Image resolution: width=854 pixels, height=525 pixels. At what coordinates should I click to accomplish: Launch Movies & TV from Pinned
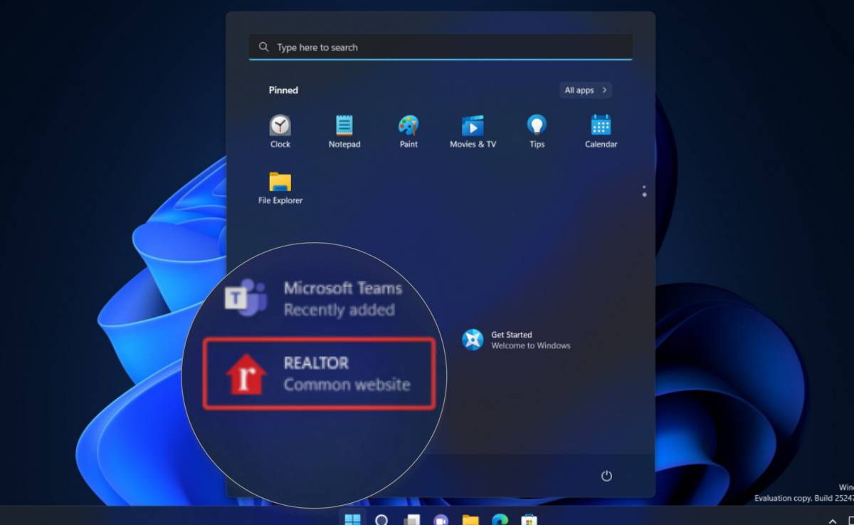(473, 132)
